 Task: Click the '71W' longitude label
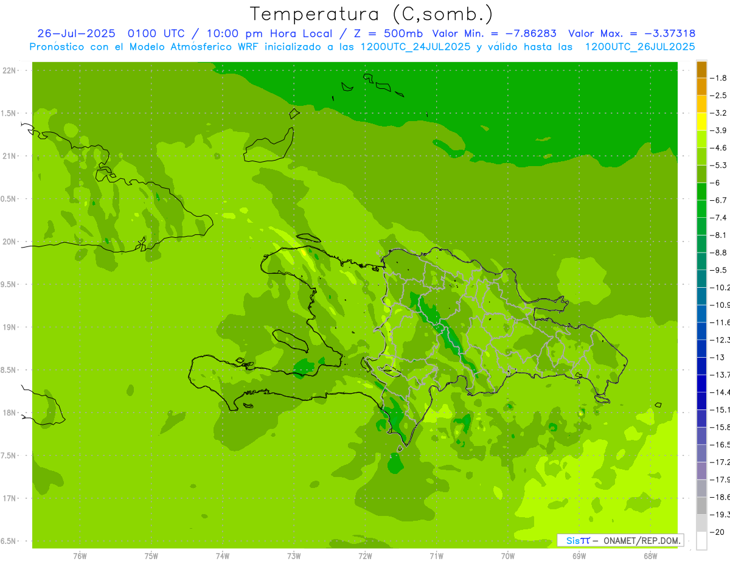[436, 556]
